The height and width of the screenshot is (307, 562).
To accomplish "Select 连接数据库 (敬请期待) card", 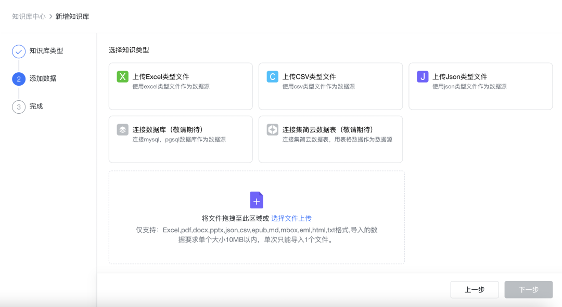I will [181, 139].
